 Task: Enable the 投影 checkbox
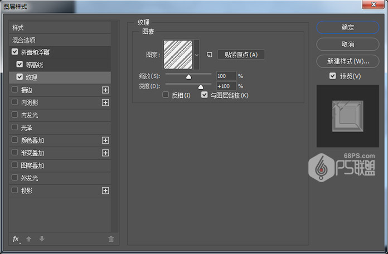(14, 190)
